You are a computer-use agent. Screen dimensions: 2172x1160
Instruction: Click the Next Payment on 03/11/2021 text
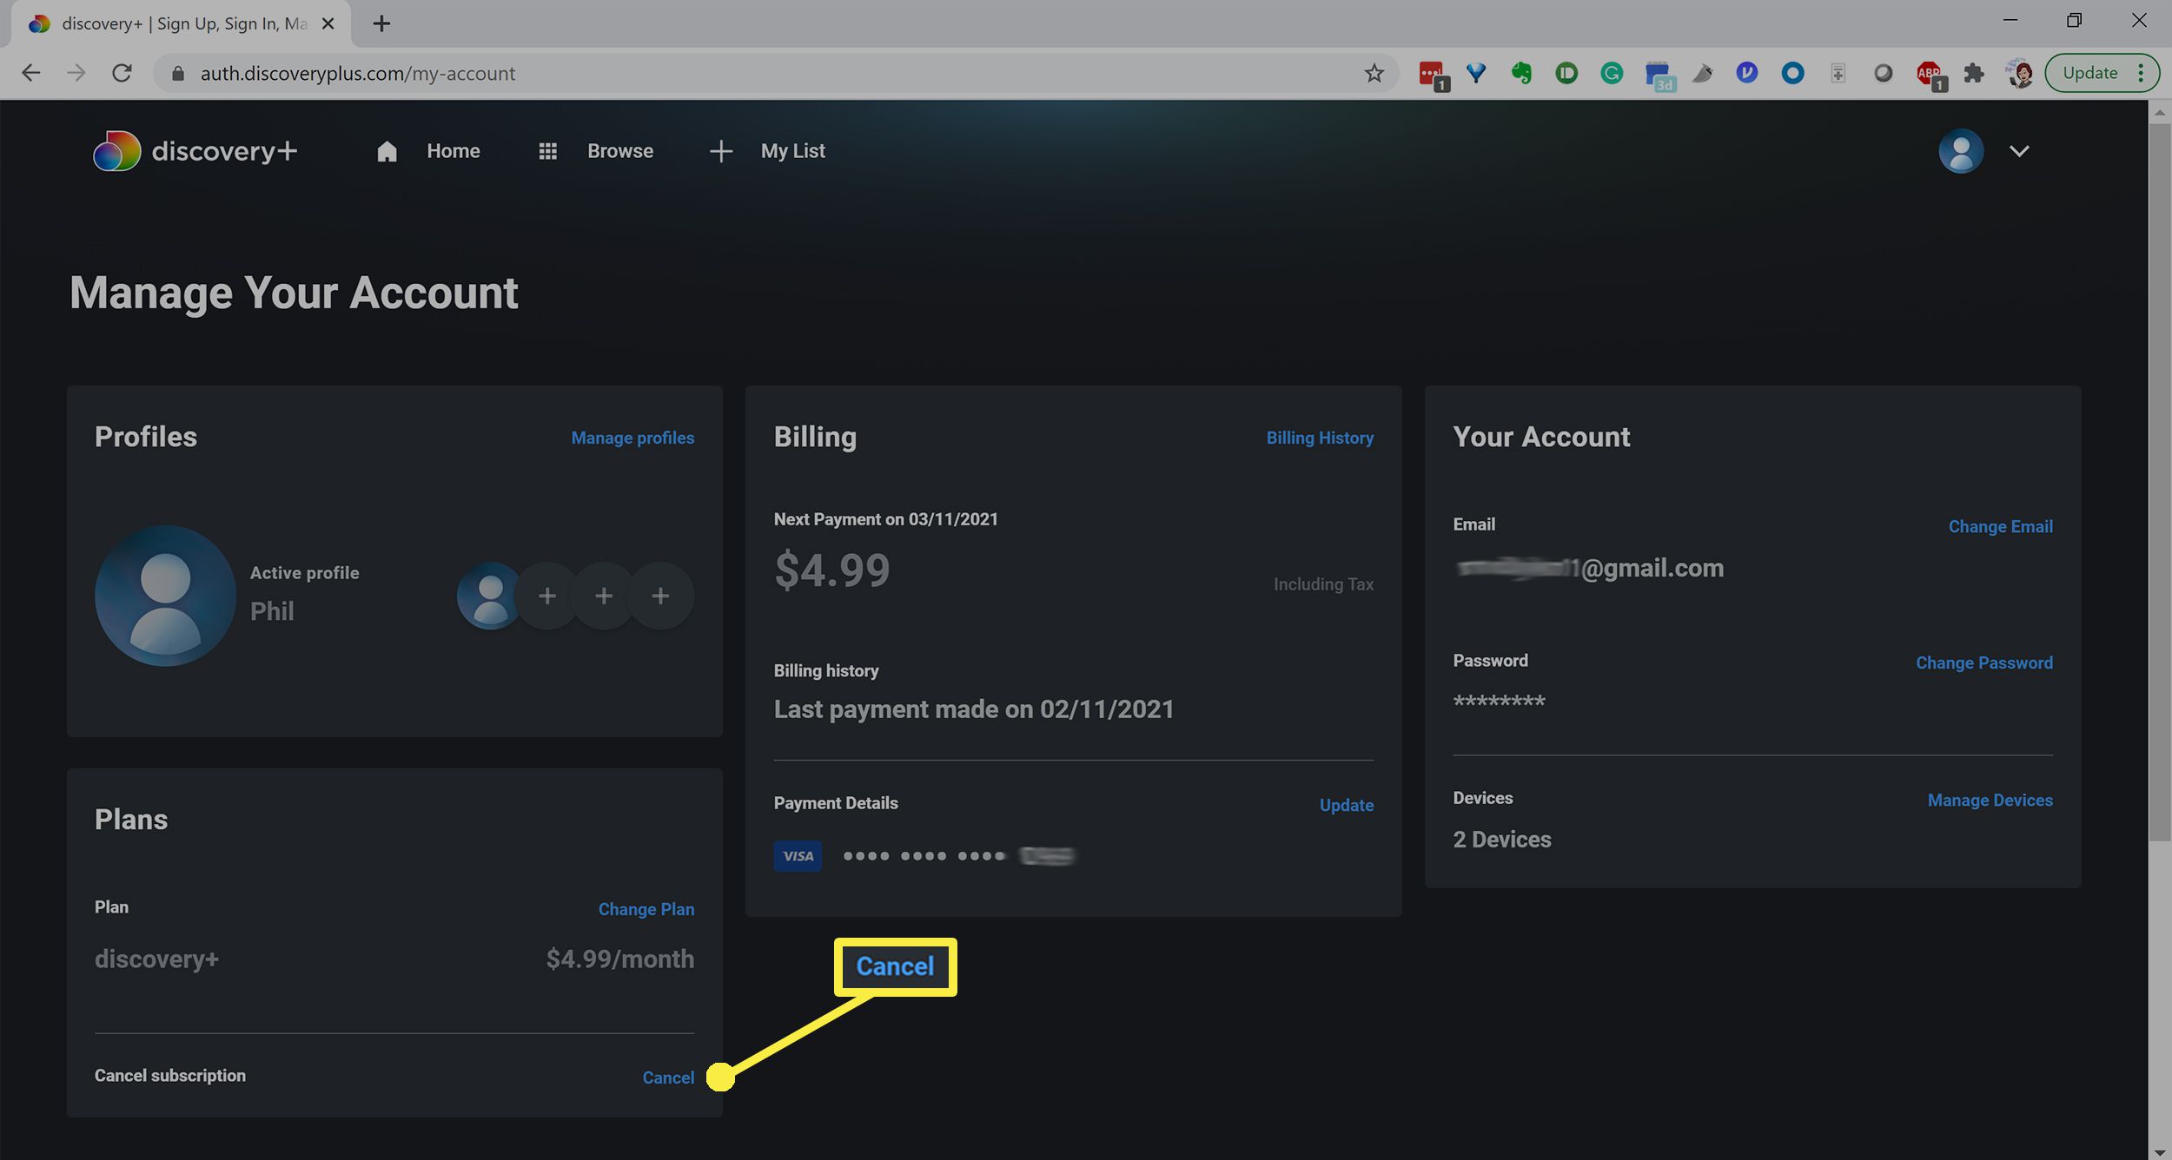885,519
